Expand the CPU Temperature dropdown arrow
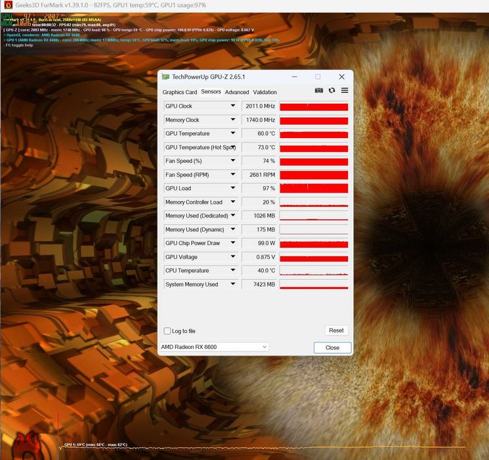489x460 pixels. pyautogui.click(x=233, y=270)
